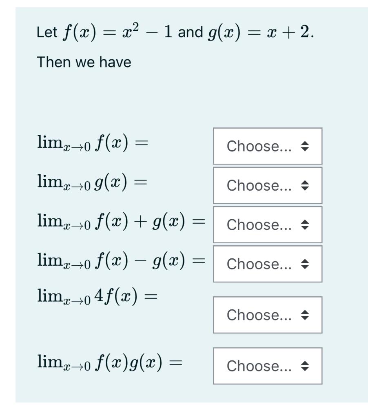
Task: Open the dropdown for limit of f(x)g(x)
Action: click(267, 366)
